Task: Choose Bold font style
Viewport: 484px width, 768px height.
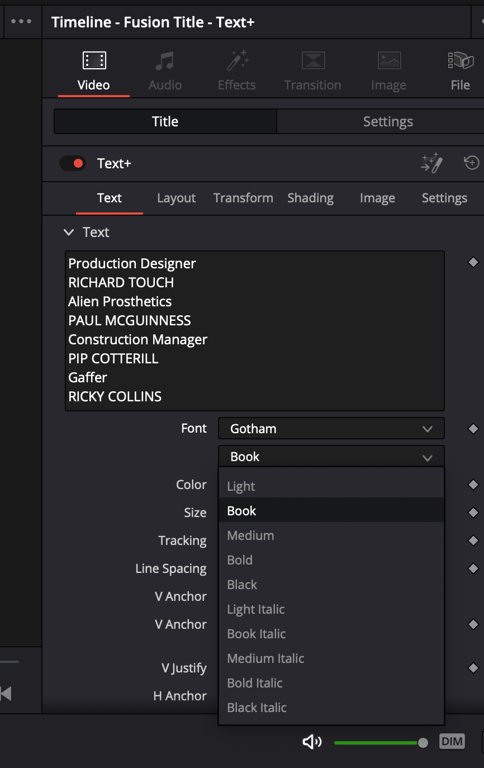Action: click(331, 560)
